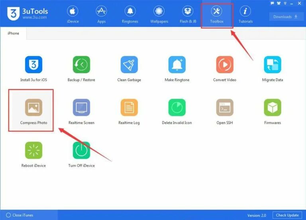Start the Make Ringtone tool
Screen dimensions: 306x220
(177, 69)
